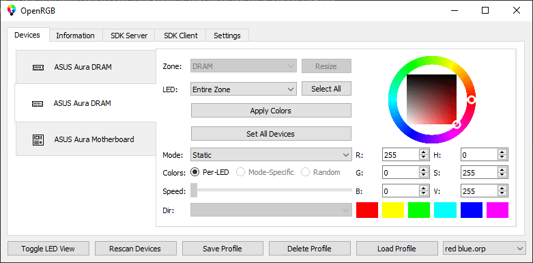Close the OpenRGB window

pos(517,10)
